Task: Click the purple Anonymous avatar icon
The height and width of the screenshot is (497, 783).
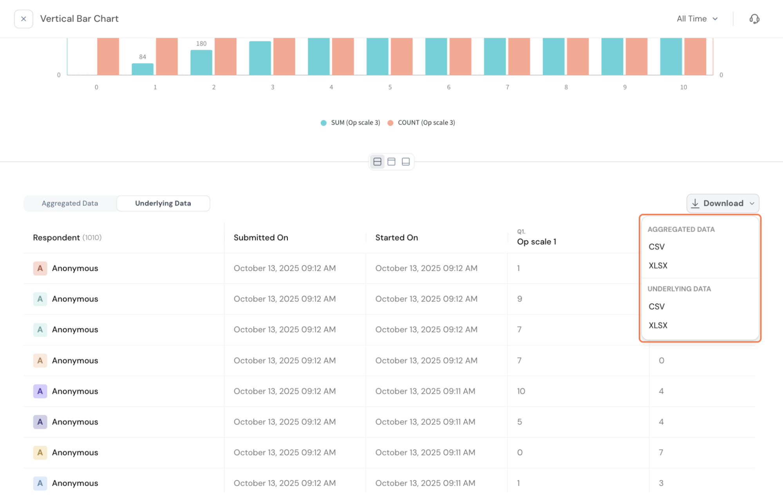Action: (40, 391)
